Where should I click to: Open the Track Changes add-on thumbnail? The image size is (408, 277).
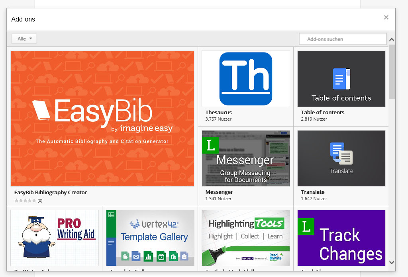click(x=341, y=238)
